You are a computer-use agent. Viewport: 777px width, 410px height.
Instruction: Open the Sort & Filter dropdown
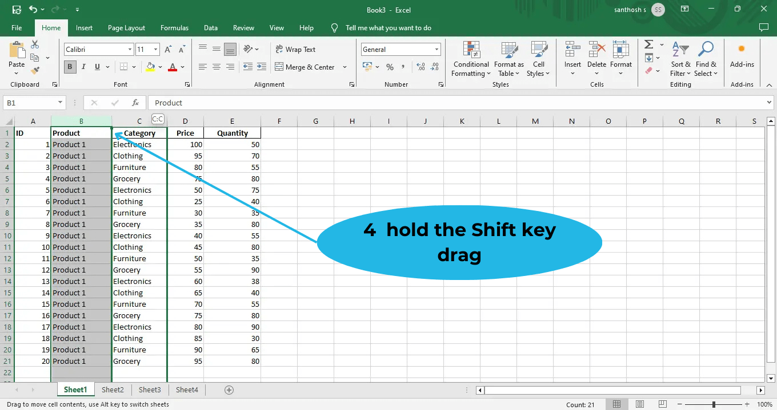[x=680, y=59]
